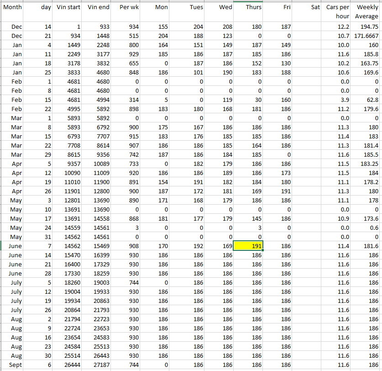
Task: Click the cars per hour value 3.9
Action: (337, 100)
